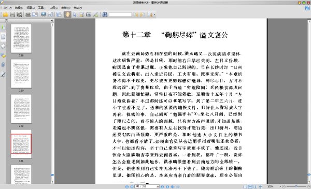Click the binoculars find icon
The width and height of the screenshot is (311, 189).
pos(105,14)
